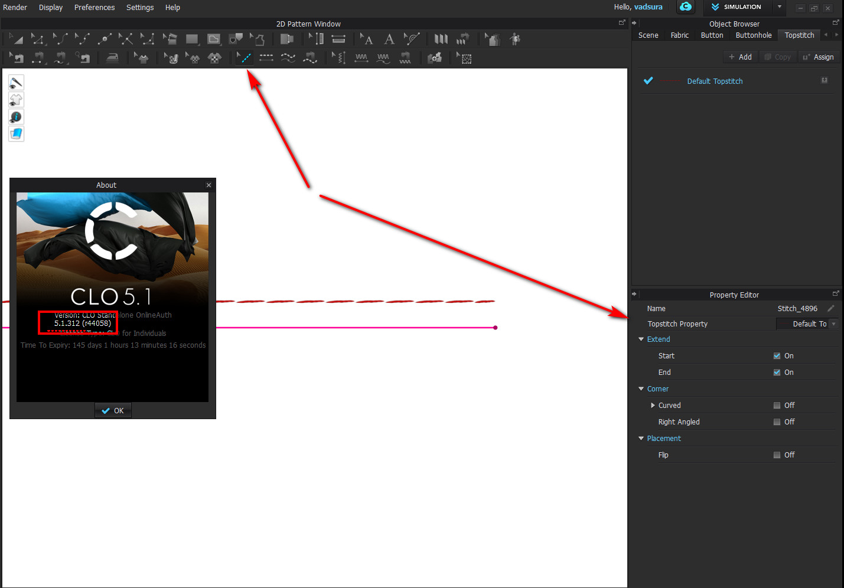Select the Steam iron tool
This screenshot has height=588, width=844.
(x=112, y=58)
